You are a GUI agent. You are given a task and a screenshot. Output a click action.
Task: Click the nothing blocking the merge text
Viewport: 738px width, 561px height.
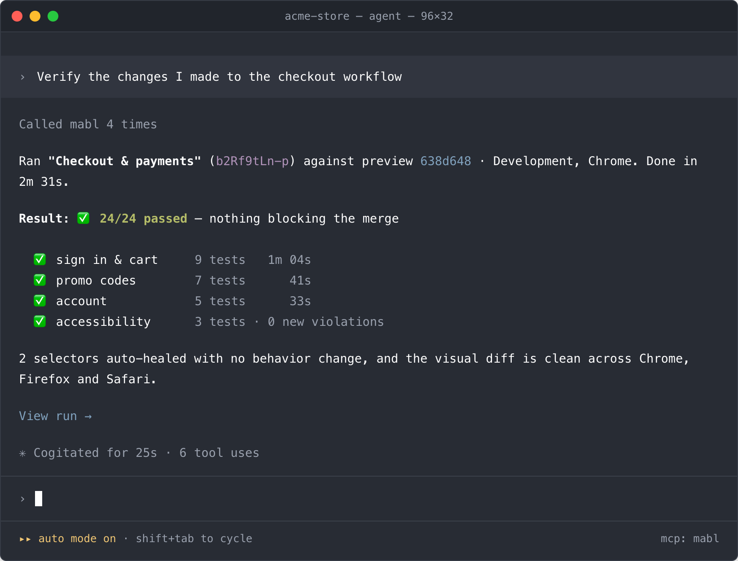pos(304,219)
